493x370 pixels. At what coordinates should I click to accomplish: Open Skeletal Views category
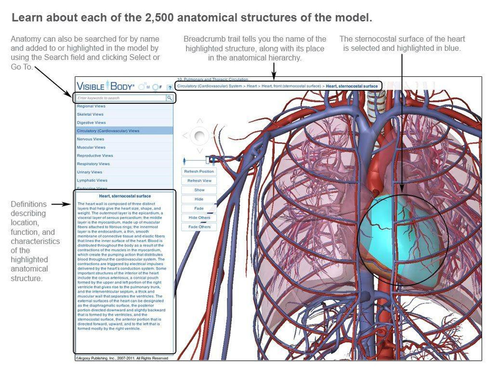coord(124,114)
